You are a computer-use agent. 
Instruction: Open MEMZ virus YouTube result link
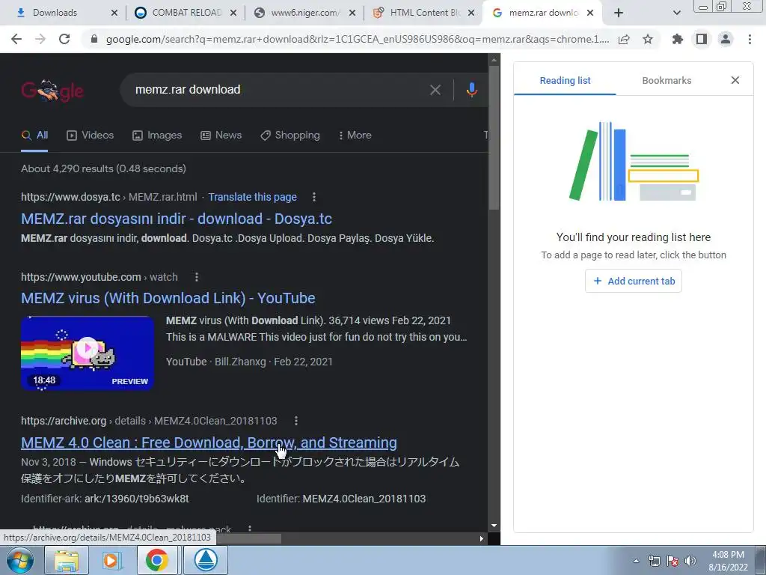(168, 298)
